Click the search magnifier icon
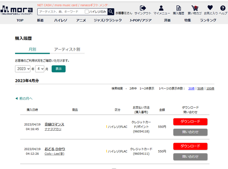 pyautogui.click(x=111, y=11)
